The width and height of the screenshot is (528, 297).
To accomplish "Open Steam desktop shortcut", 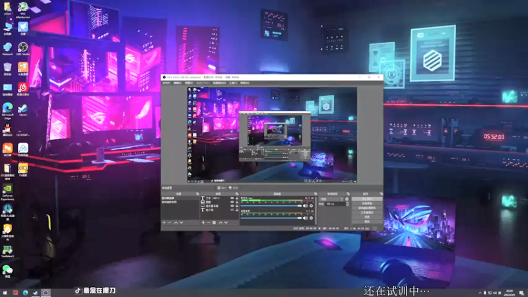I will pyautogui.click(x=22, y=110).
